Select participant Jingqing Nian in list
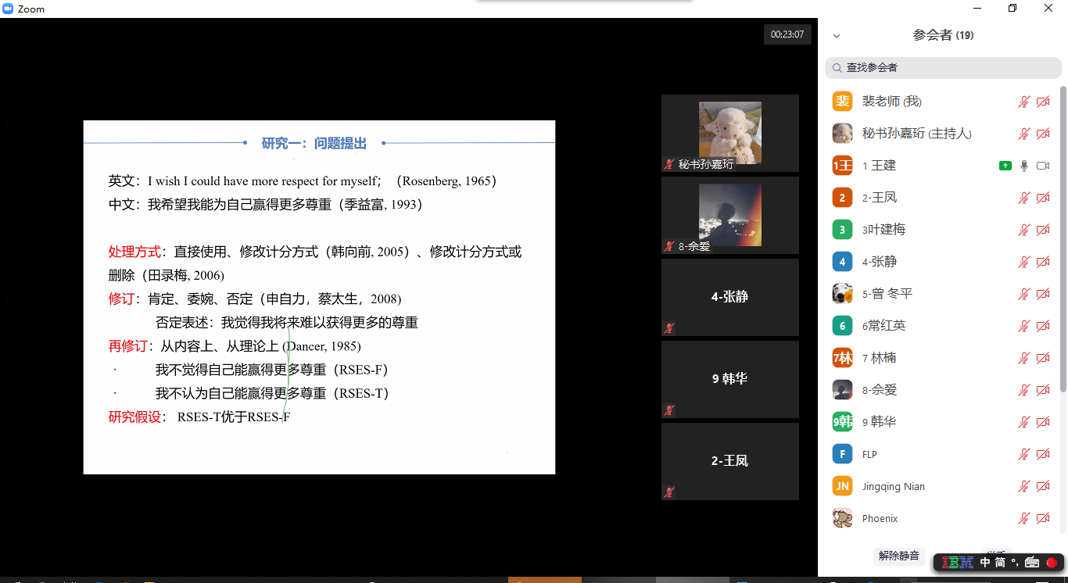The image size is (1068, 583). [893, 486]
